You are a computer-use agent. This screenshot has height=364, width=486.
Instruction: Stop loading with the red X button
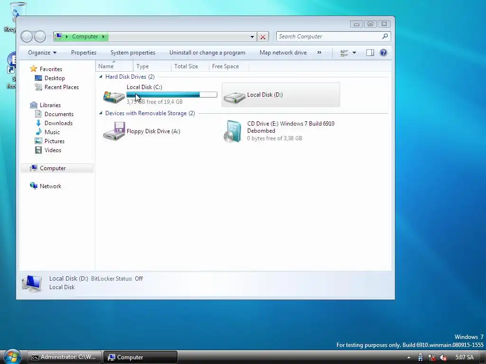pos(263,37)
